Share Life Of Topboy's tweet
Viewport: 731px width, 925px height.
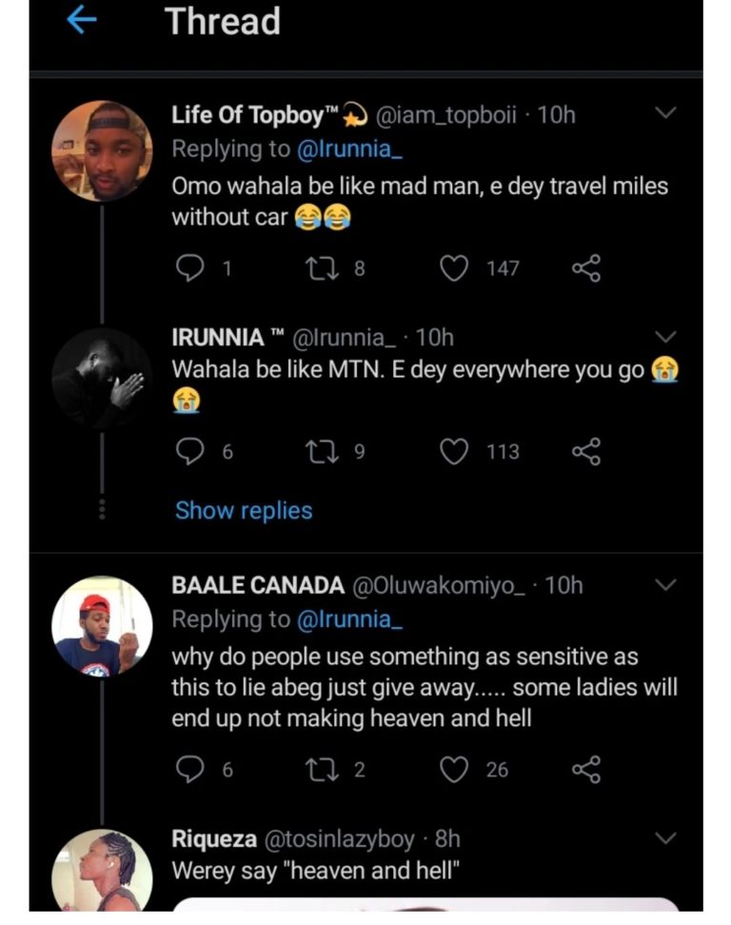click(586, 269)
